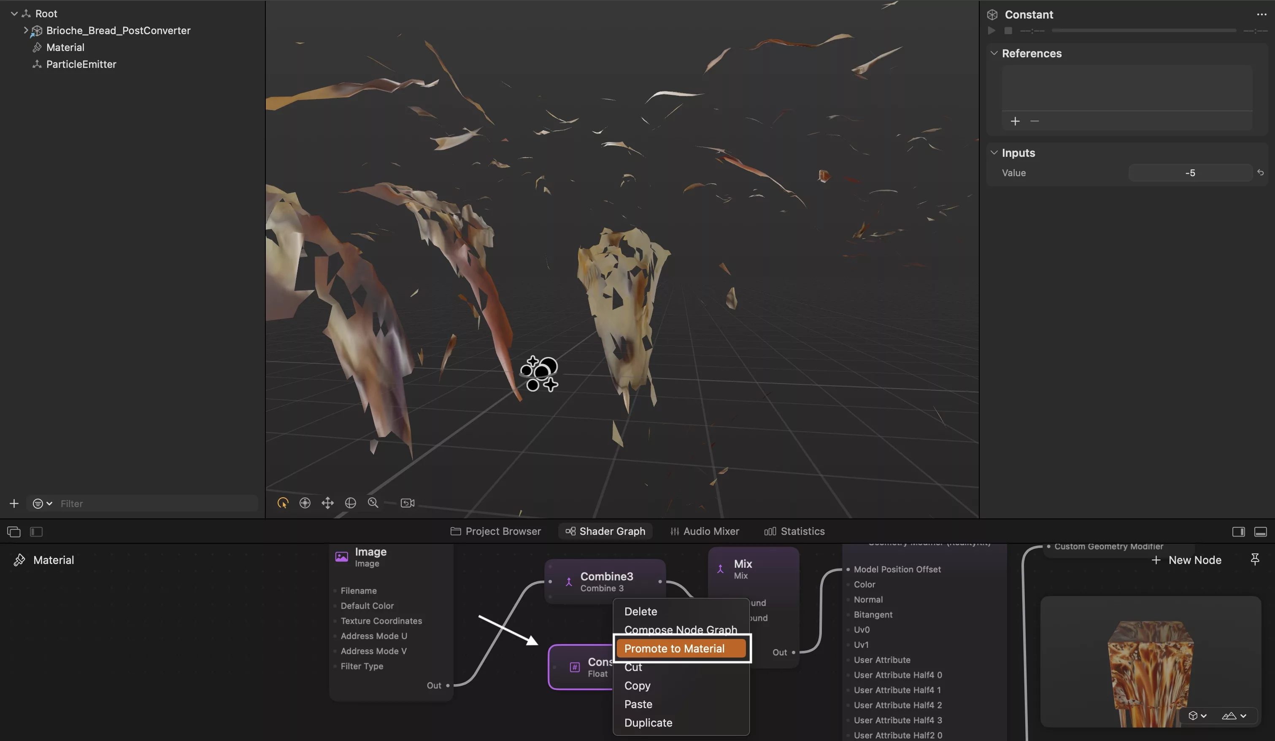Choose Copy from context menu
This screenshot has height=741, width=1275.
(x=681, y=686)
